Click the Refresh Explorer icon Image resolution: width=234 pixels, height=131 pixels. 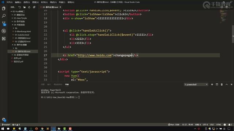tap(29, 7)
